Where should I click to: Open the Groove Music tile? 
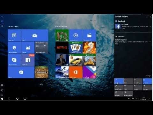tap(76, 35)
